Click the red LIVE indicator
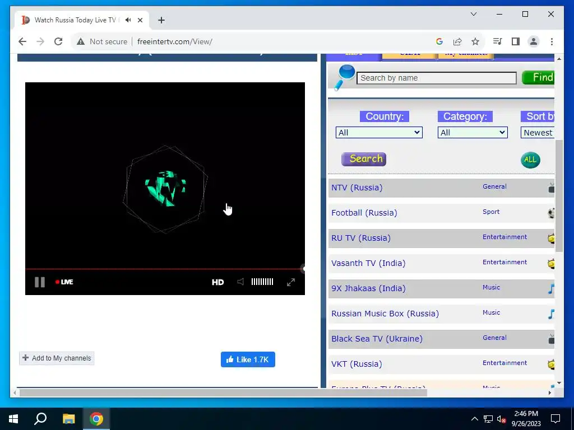This screenshot has width=574, height=430. tap(64, 282)
